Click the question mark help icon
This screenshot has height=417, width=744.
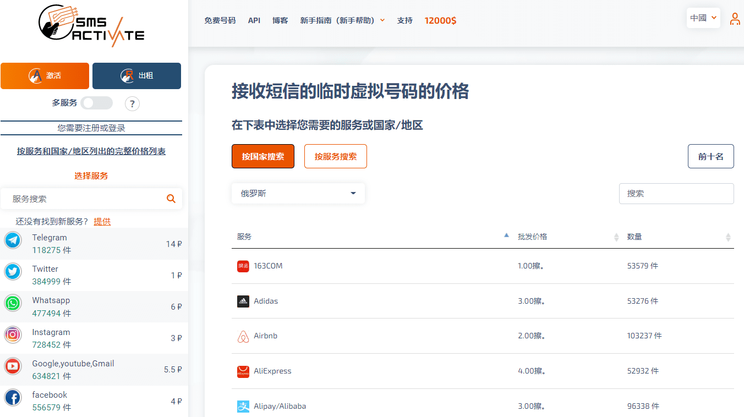[132, 103]
